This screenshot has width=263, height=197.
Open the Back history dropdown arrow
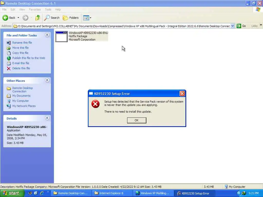pyautogui.click(x=18, y=18)
